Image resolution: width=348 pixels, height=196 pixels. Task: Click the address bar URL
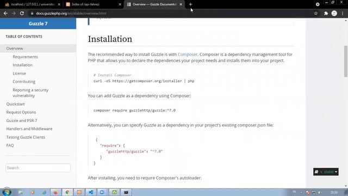click(71, 13)
